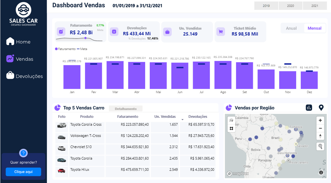Switch region view to bar chart icon
Viewport: 331px width, 183px height.
309,108
